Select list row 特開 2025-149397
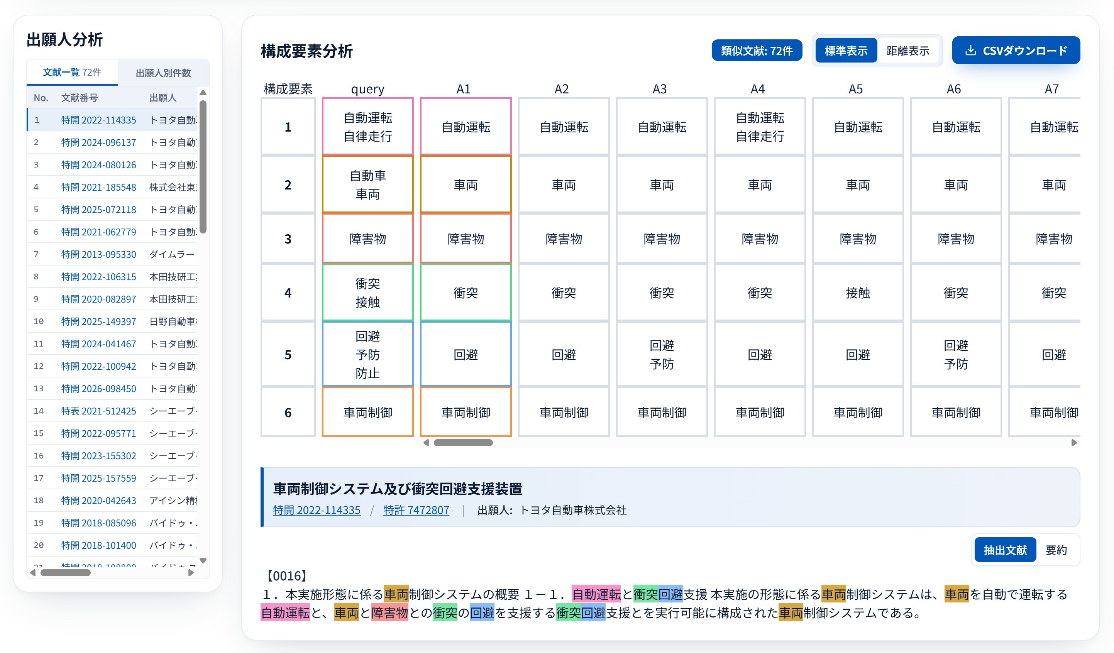The image size is (1114, 653). coord(112,321)
